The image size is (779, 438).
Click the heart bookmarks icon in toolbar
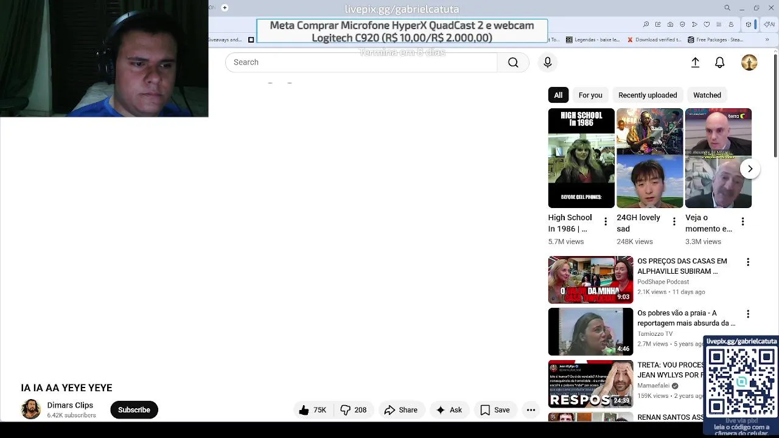pos(707,24)
